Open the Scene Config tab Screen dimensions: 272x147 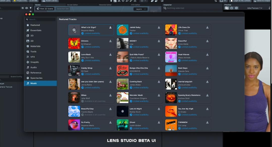(16, 77)
